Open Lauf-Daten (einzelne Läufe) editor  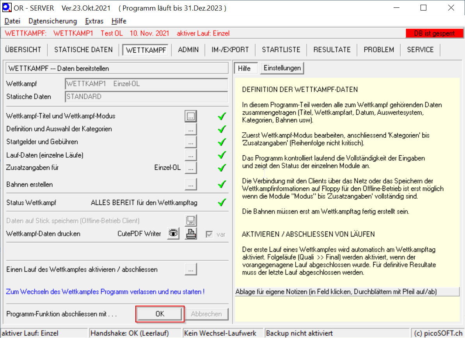coord(191,155)
